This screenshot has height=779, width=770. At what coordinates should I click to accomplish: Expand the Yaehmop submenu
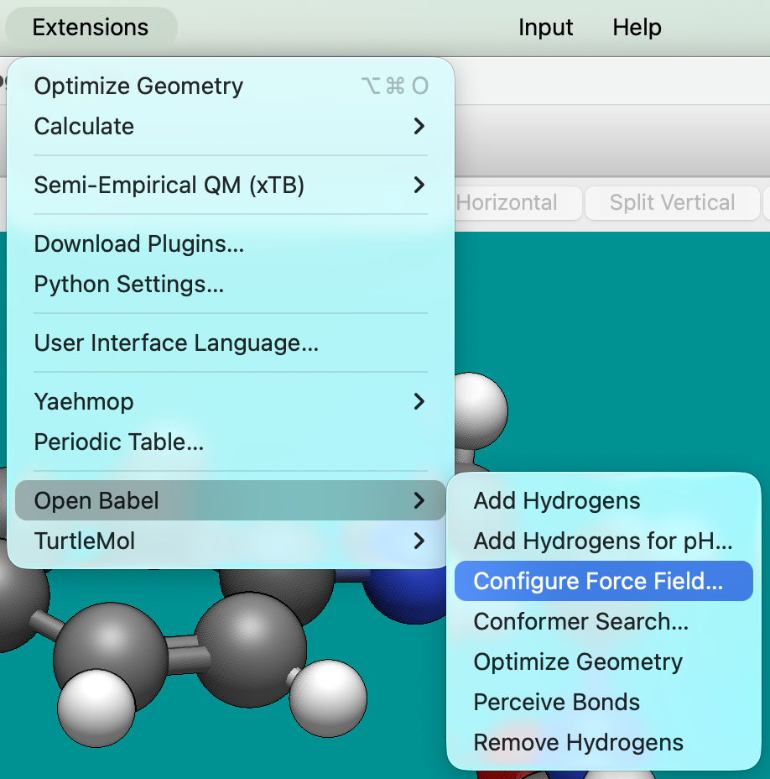click(x=84, y=401)
